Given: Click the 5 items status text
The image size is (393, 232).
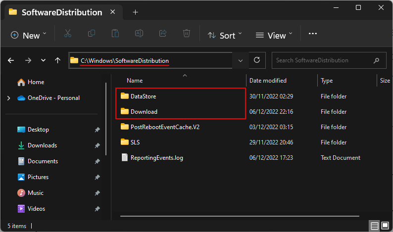Looking at the screenshot, I should tap(17, 226).
